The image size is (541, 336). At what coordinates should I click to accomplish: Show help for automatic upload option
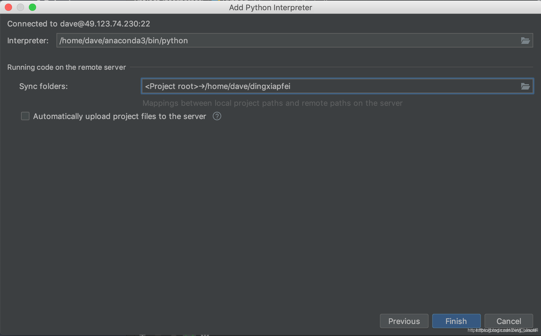(217, 116)
